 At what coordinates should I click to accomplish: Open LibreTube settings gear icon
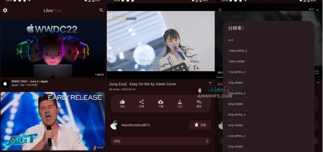pos(5,10)
